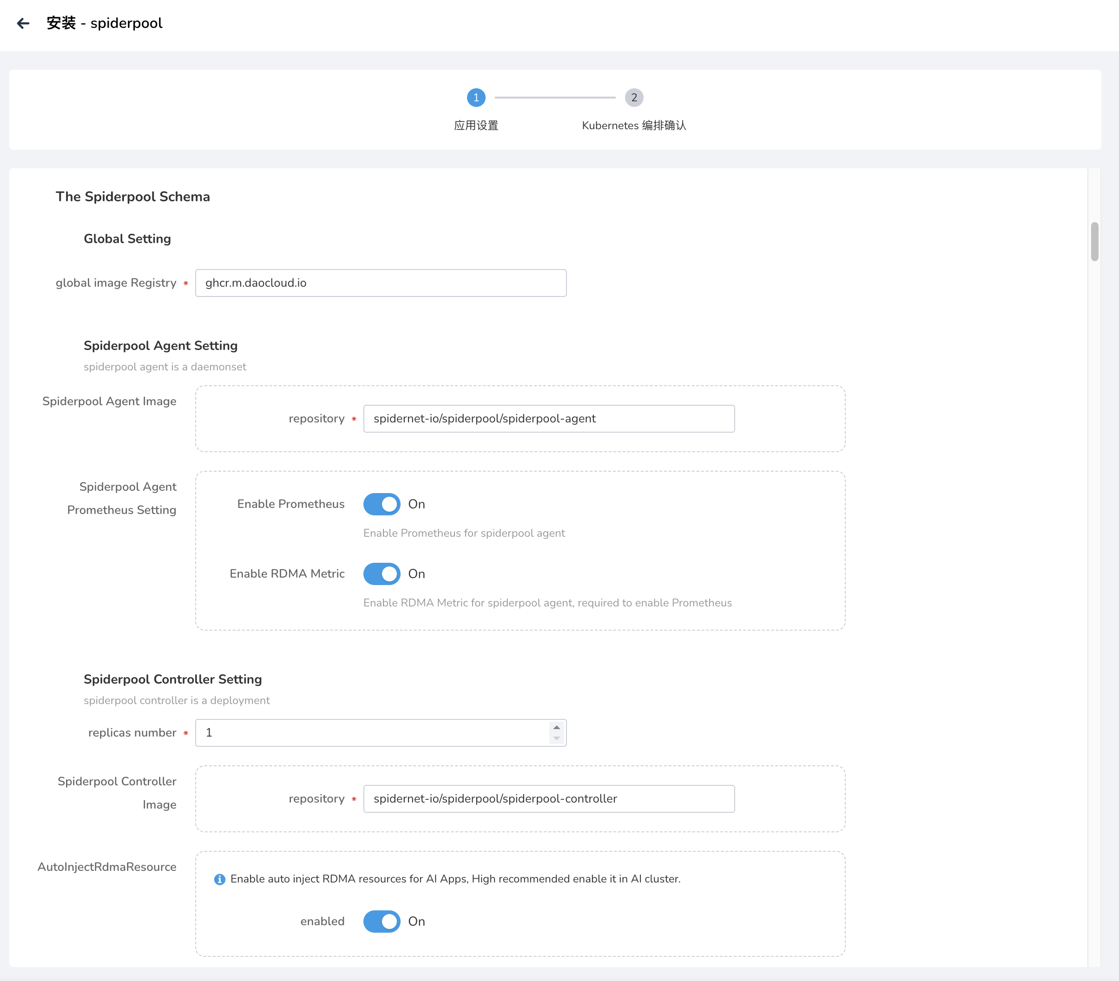Increase replicas number with up arrow
Screen dimensions: 1119x981
pyautogui.click(x=556, y=728)
